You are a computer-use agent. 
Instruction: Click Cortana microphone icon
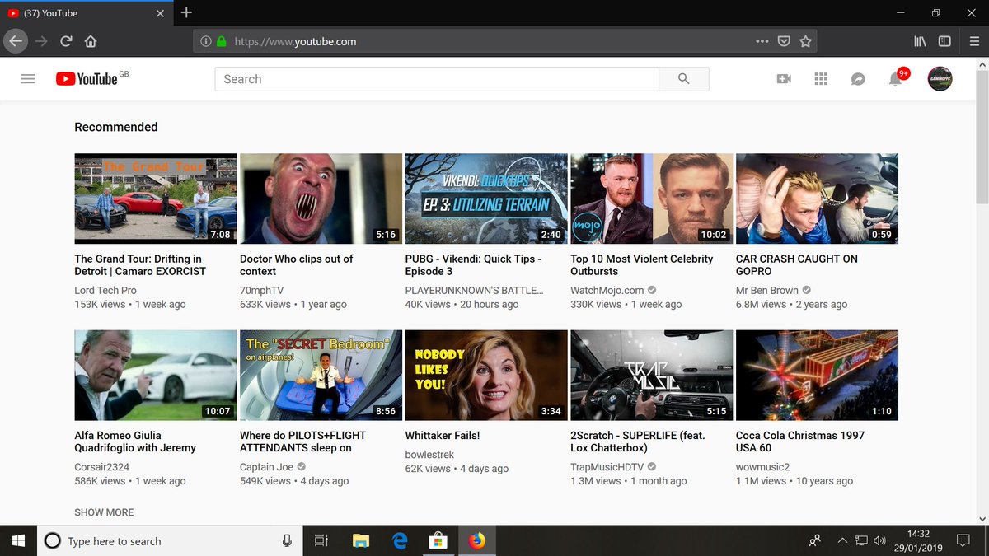[x=287, y=541]
